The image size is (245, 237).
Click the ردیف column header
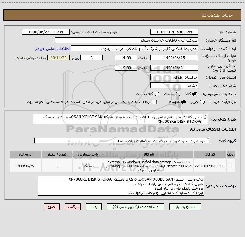pyautogui.click(x=231, y=154)
